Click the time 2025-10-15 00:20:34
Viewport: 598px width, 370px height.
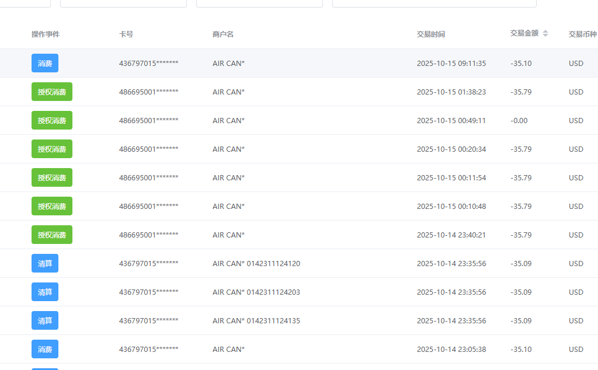click(x=451, y=149)
